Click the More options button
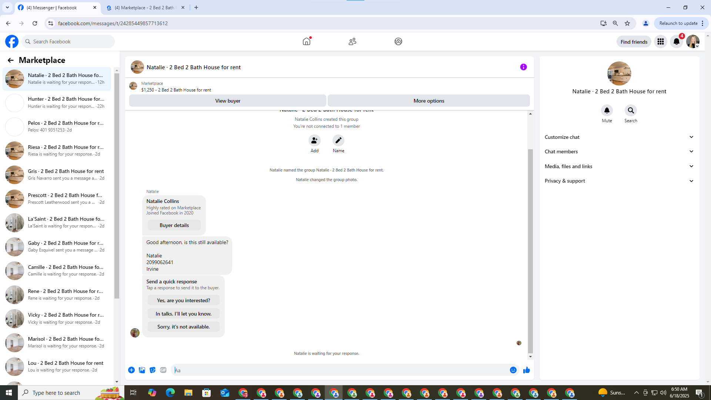 (x=429, y=101)
